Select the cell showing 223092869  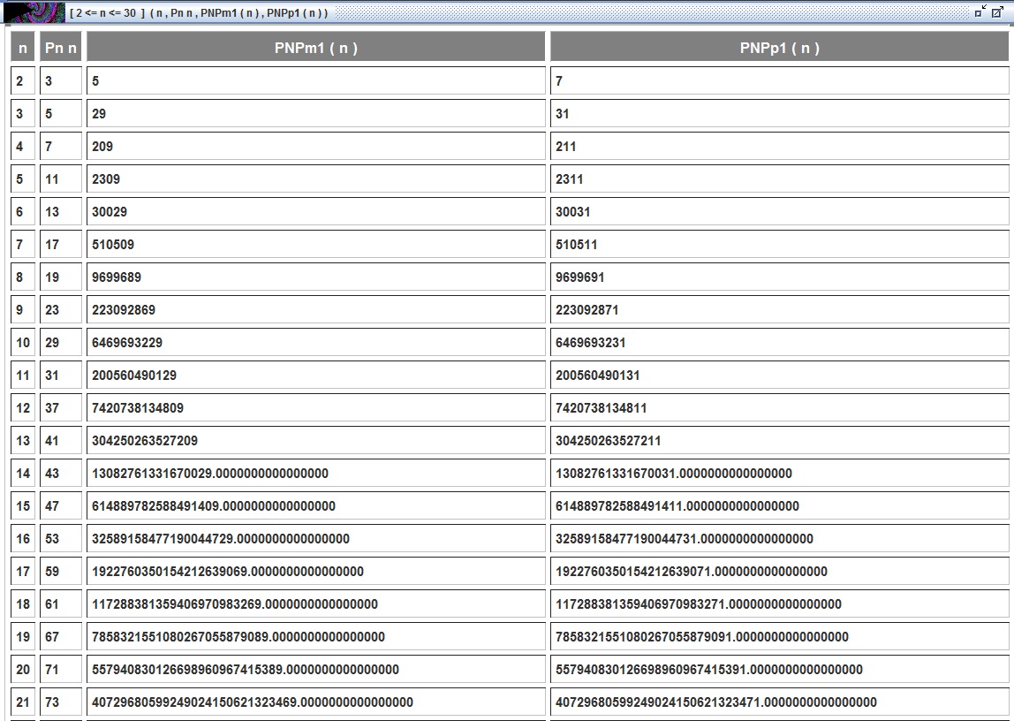coord(316,310)
